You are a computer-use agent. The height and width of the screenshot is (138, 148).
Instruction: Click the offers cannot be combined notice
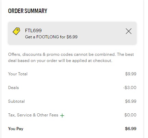tap(62, 54)
